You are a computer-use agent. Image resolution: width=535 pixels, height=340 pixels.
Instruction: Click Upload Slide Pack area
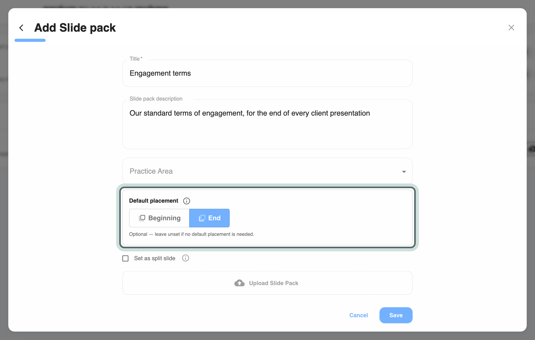267,283
